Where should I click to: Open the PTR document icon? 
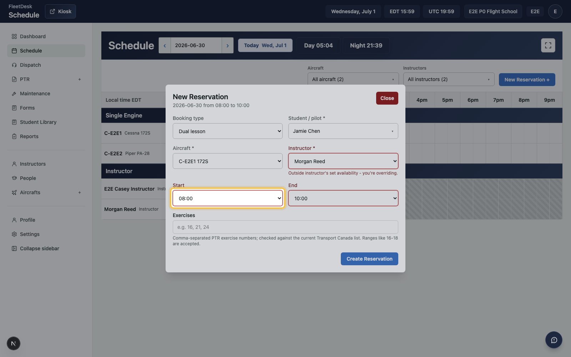pos(14,79)
